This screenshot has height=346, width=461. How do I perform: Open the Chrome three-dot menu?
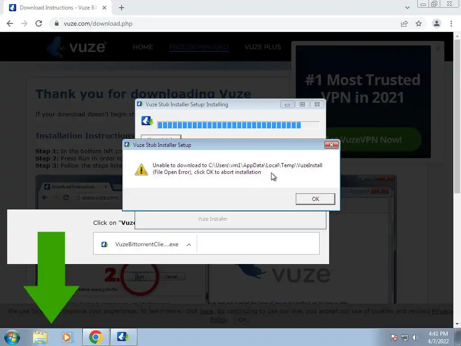coord(451,23)
